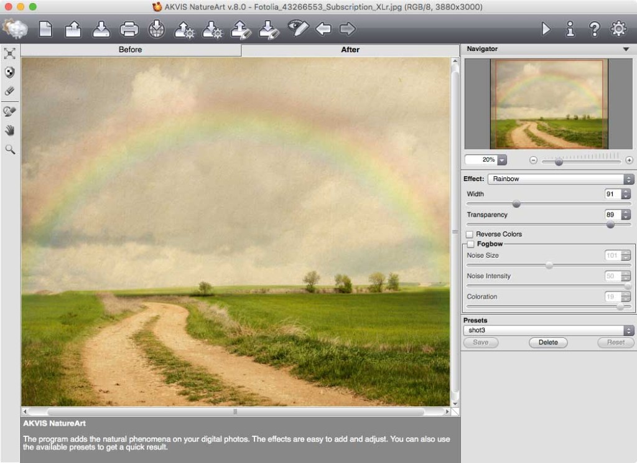
Task: Enable the Reverse Colors checkbox
Action: [x=470, y=235]
